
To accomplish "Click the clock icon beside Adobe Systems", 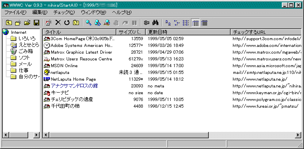I will tap(47, 45).
